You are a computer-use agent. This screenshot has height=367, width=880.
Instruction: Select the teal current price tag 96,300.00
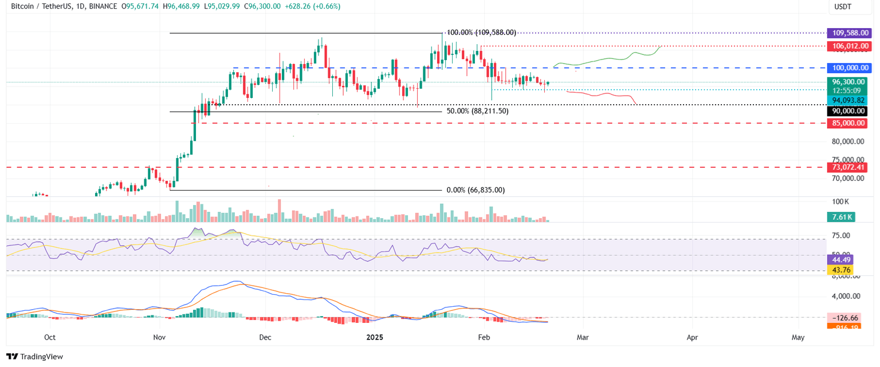tap(847, 81)
